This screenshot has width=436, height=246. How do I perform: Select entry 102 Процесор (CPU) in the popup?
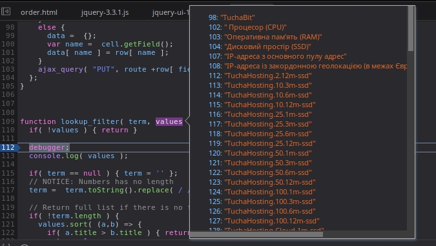pyautogui.click(x=247, y=27)
